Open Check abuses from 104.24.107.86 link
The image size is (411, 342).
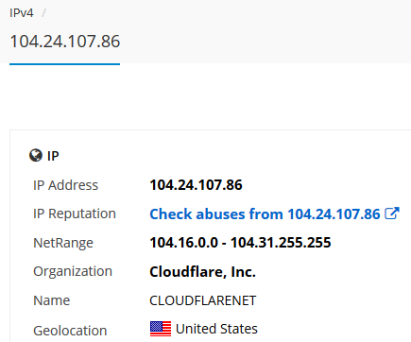click(265, 214)
